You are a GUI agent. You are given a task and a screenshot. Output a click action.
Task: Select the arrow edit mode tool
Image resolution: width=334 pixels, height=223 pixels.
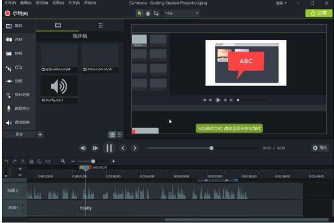[x=140, y=13]
